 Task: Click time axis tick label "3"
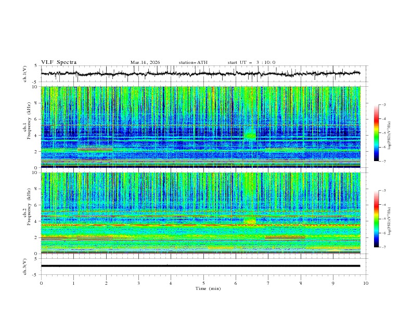click(x=138, y=283)
